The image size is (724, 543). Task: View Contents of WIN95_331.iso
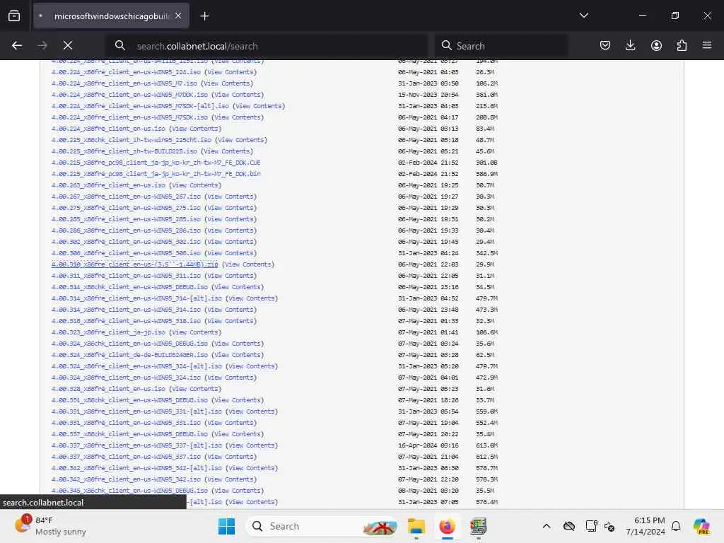coord(230,423)
